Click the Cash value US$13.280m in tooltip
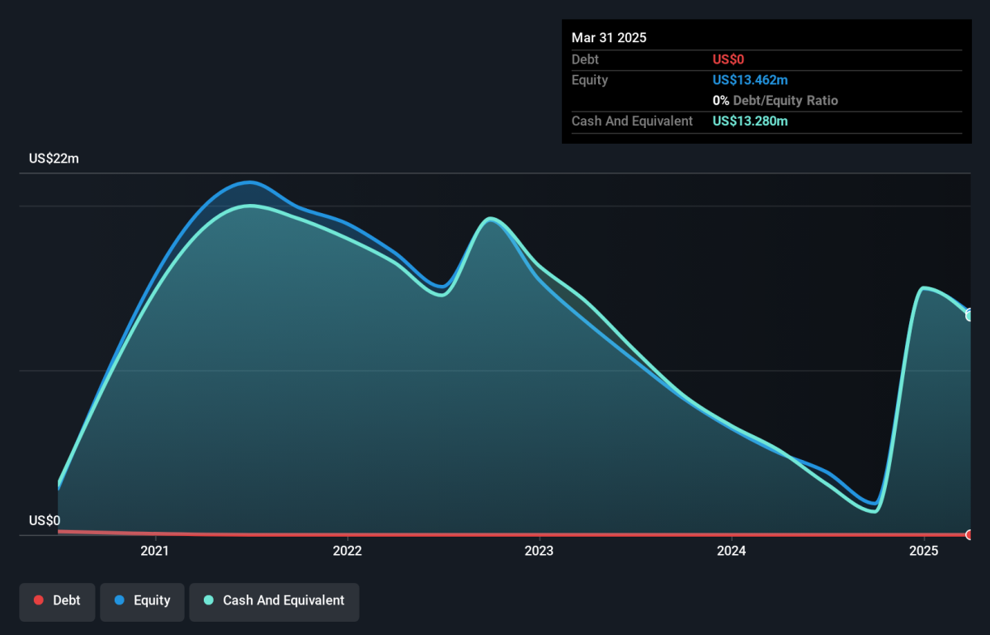The image size is (990, 635). coord(750,121)
